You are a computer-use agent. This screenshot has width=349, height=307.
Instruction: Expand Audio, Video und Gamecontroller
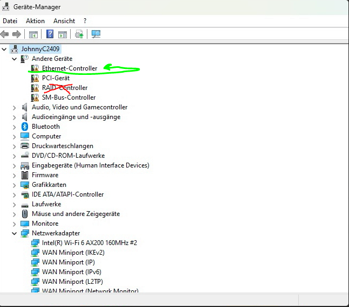14,108
